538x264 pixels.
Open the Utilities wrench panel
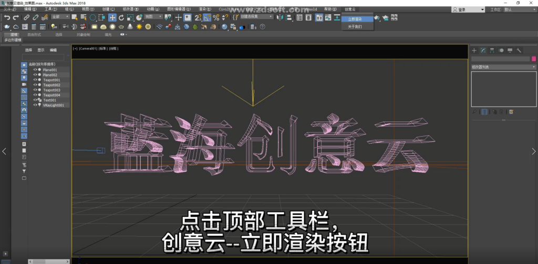click(x=519, y=50)
